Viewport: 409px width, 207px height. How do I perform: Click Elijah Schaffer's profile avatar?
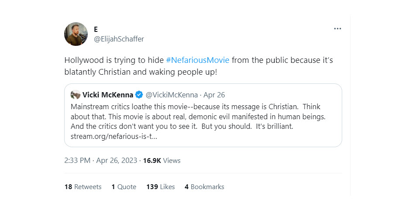(x=76, y=34)
